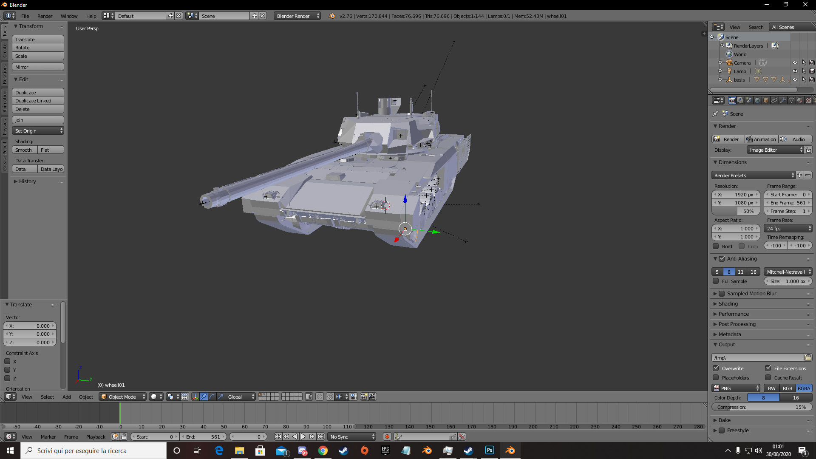Viewport: 816px width, 459px height.
Task: Click the Animation render button
Action: (x=761, y=139)
